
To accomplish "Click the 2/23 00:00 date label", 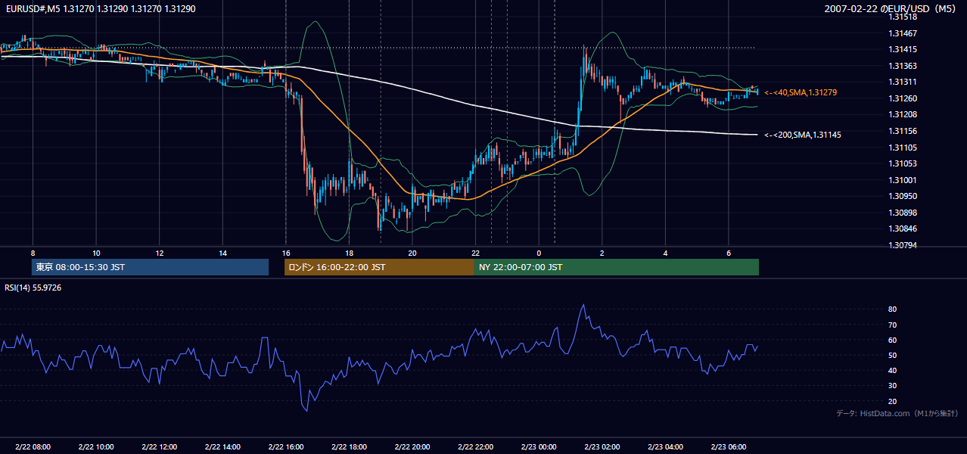I will [x=539, y=446].
